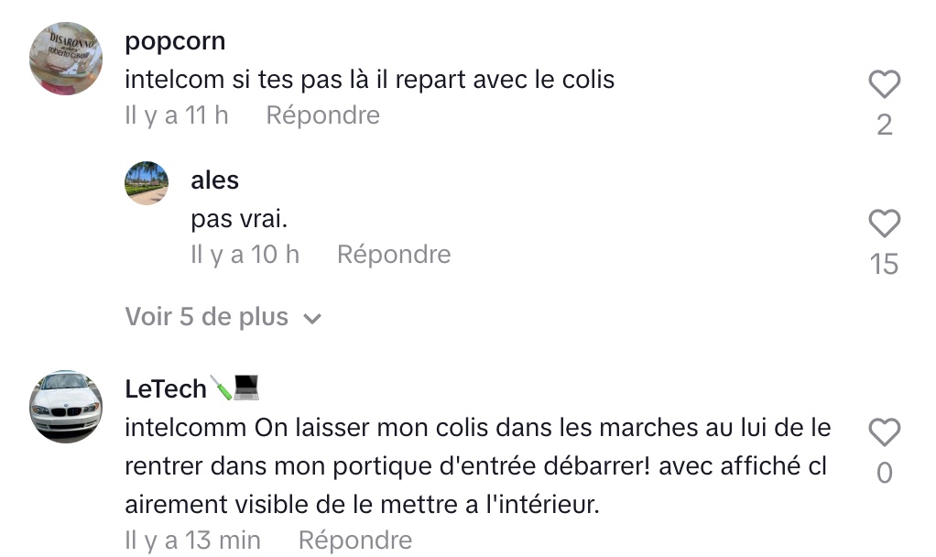The height and width of the screenshot is (557, 936).
Task: Like popcorn's comment with the heart
Action: point(884,84)
